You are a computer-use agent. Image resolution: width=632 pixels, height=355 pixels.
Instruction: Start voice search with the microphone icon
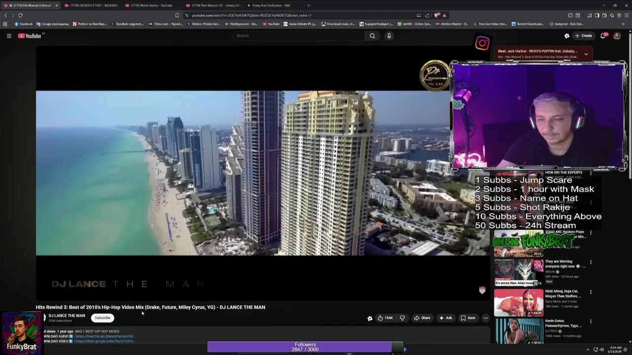(389, 35)
